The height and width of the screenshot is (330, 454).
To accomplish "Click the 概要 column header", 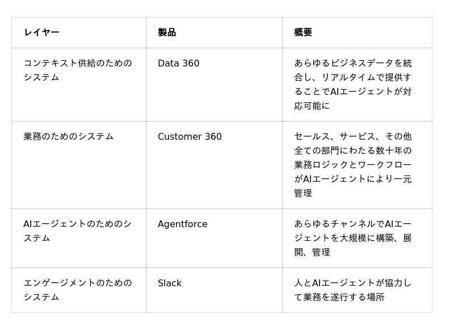I will pos(303,32).
